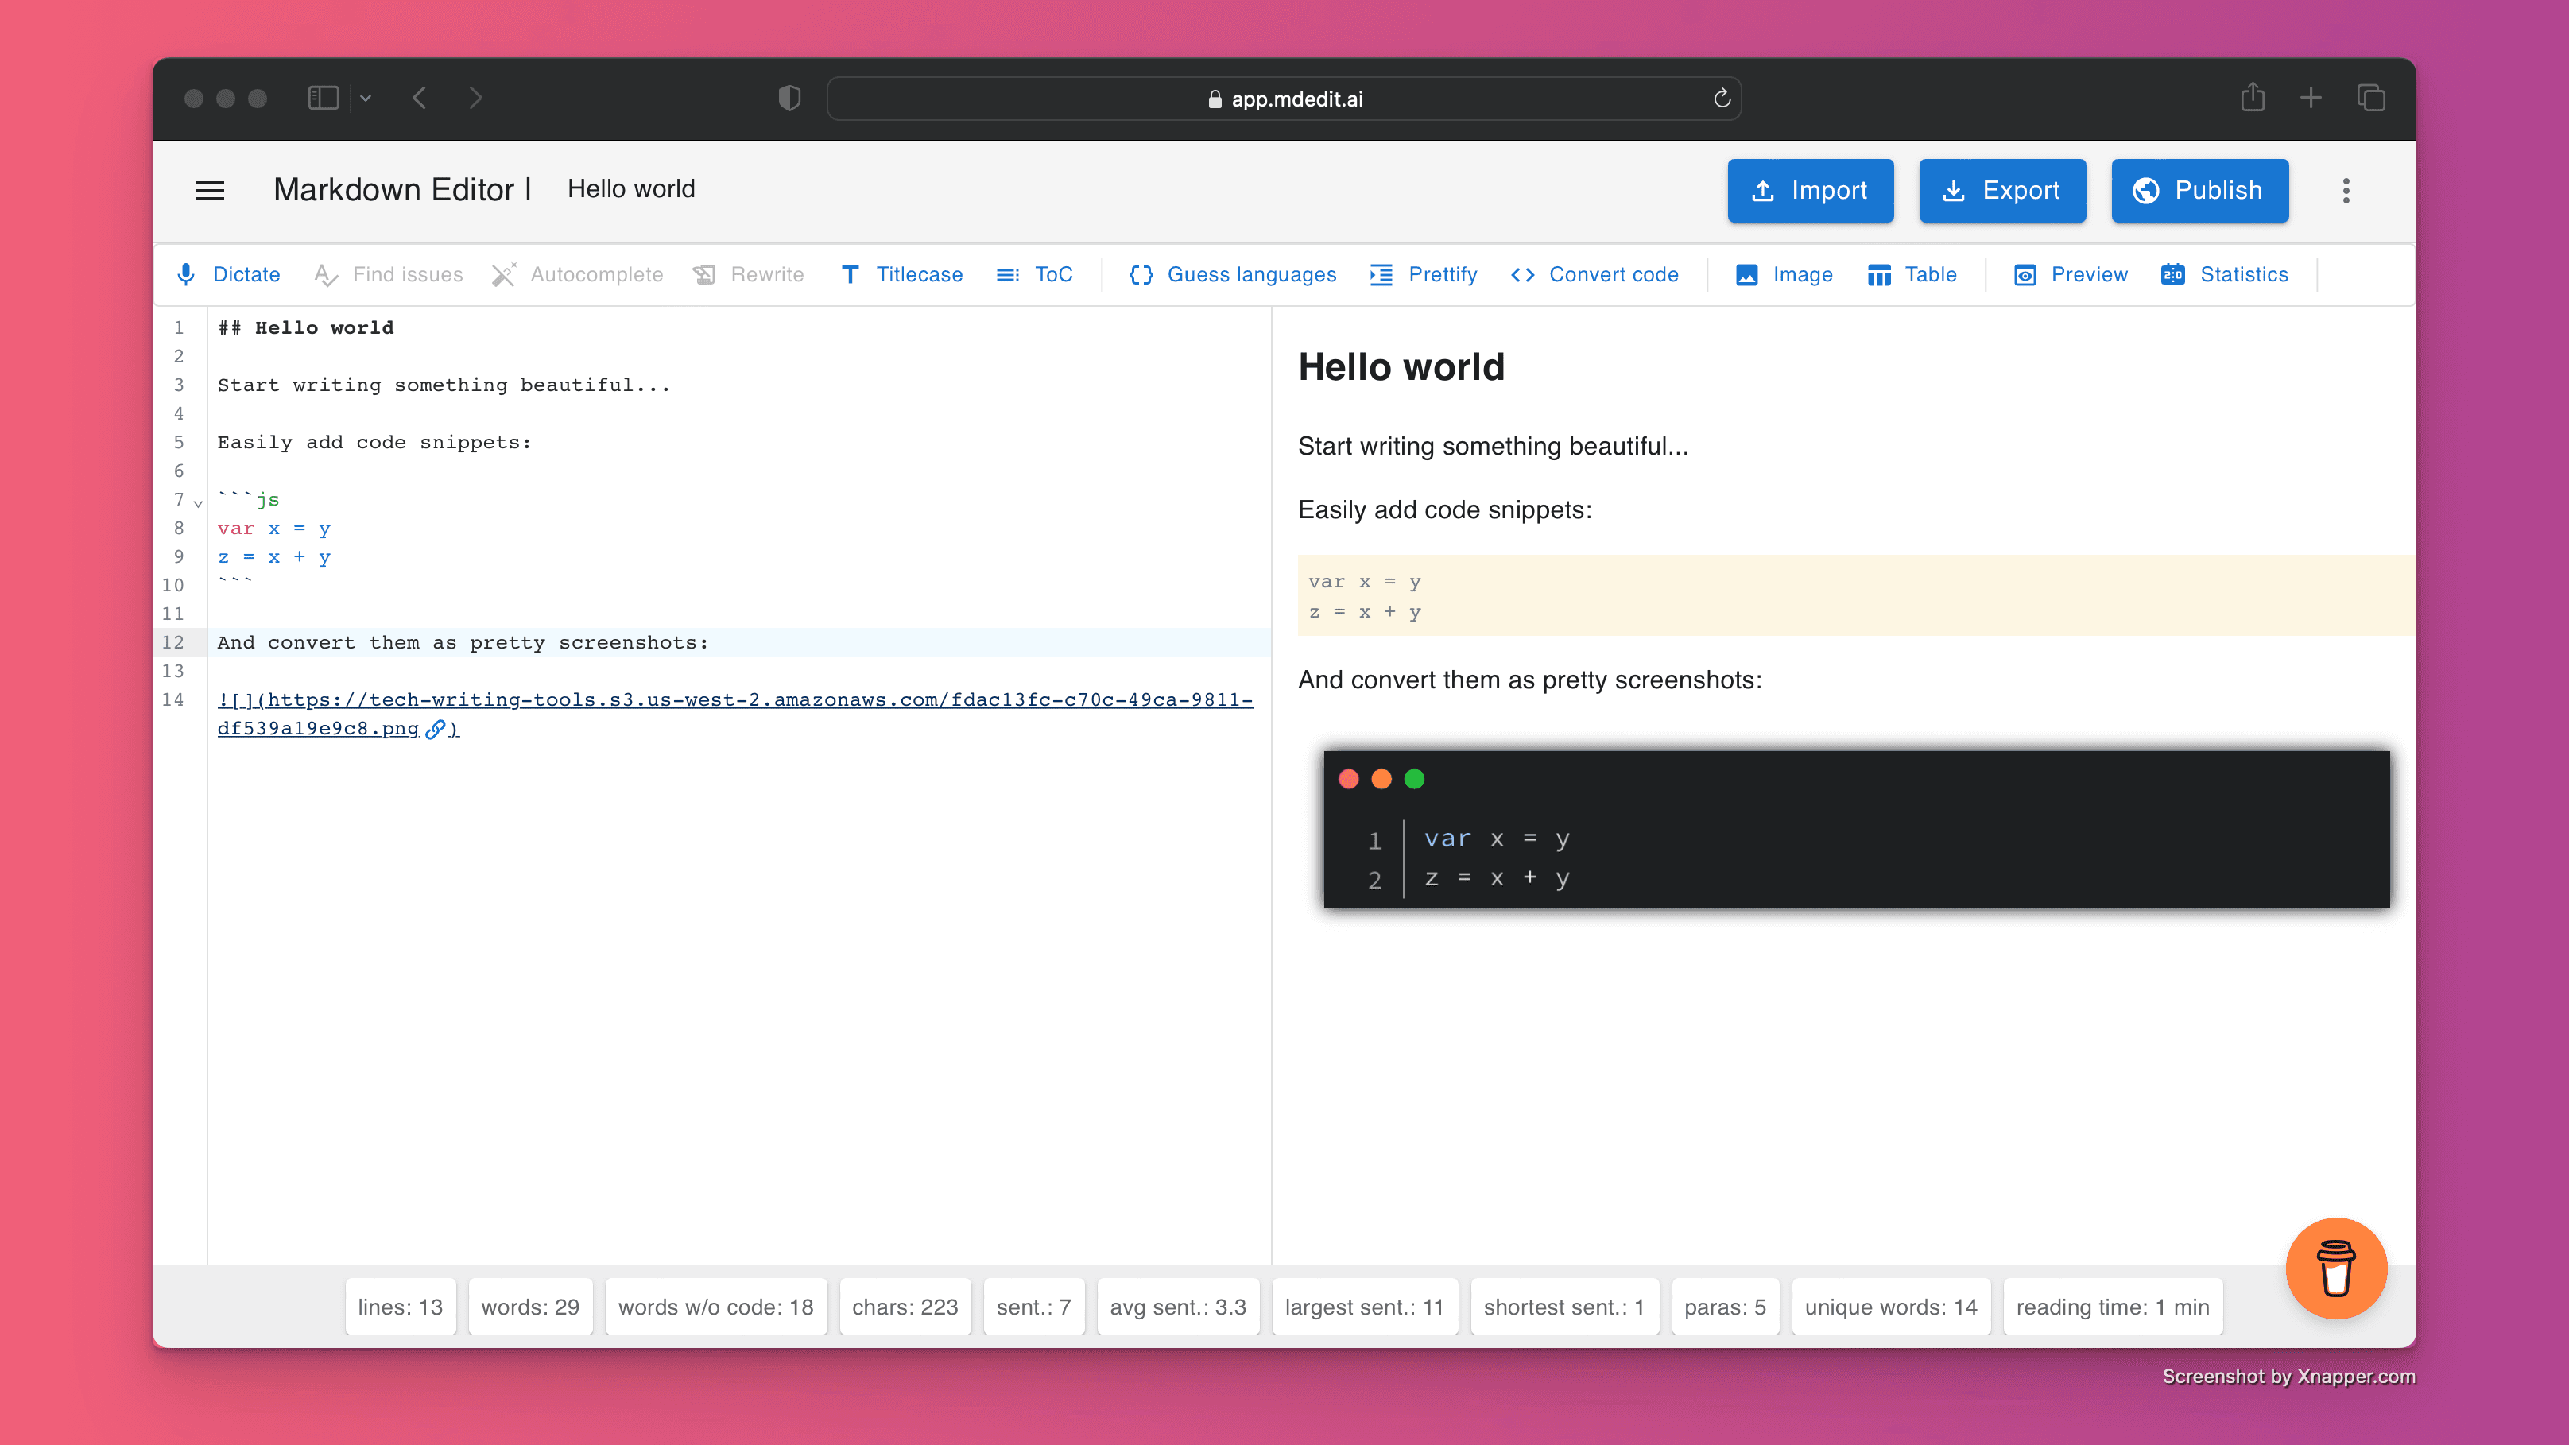2569x1445 pixels.
Task: Click the Prettify formatting icon
Action: 1383,273
